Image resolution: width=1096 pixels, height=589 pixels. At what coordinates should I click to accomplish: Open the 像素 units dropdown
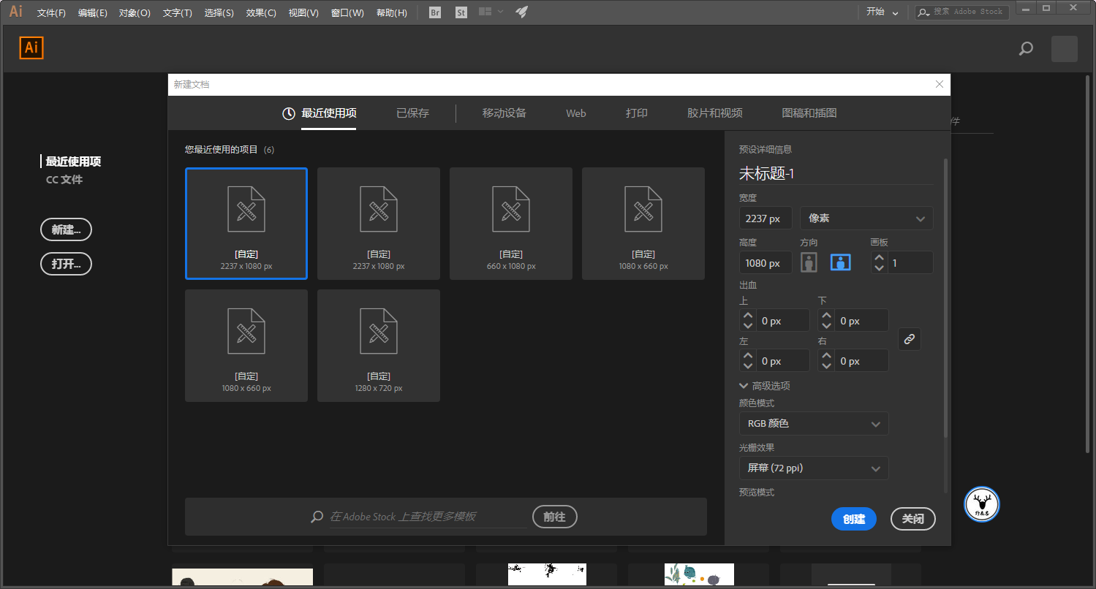coord(866,218)
